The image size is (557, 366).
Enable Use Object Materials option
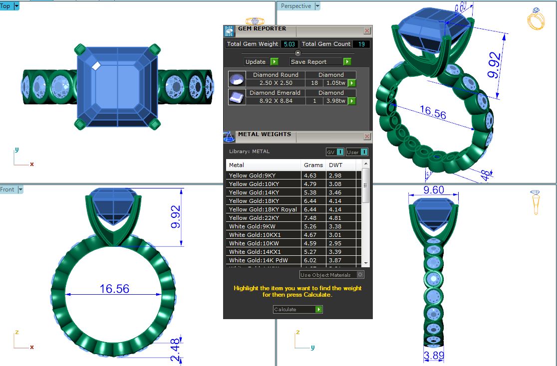click(x=360, y=275)
